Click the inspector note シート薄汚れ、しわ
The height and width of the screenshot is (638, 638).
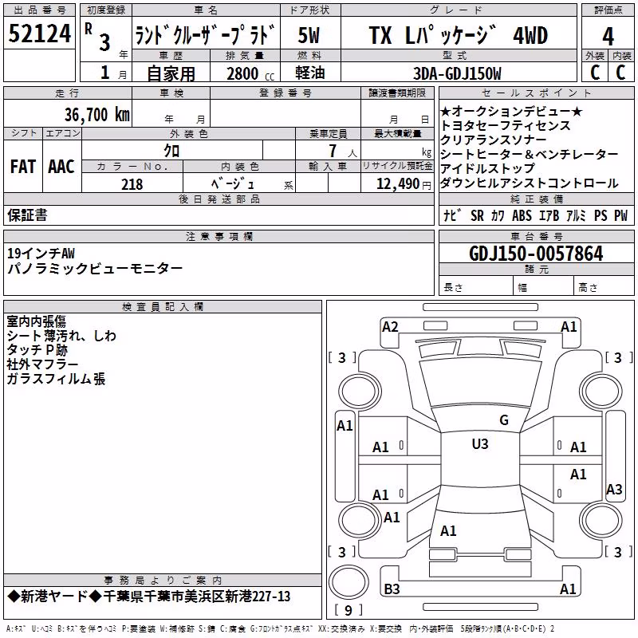[61, 336]
